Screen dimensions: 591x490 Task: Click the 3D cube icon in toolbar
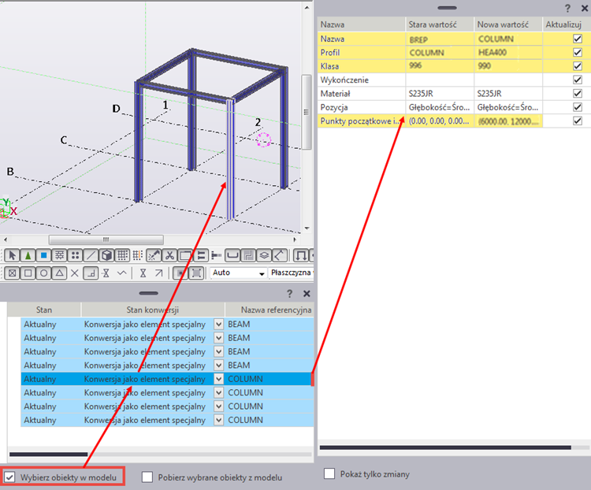coord(106,255)
